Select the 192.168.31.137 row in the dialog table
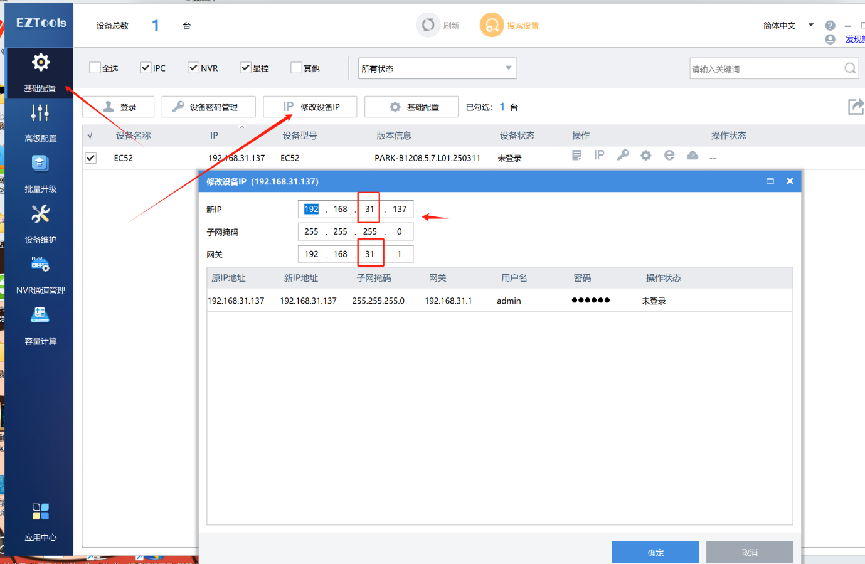The height and width of the screenshot is (564, 865). (x=500, y=301)
